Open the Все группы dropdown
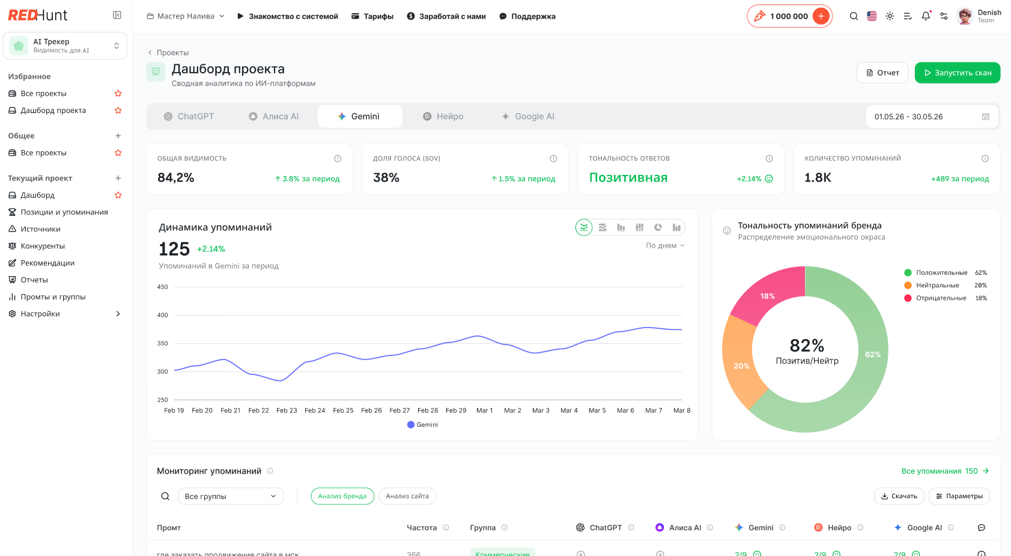This screenshot has width=1011, height=556. coord(231,496)
